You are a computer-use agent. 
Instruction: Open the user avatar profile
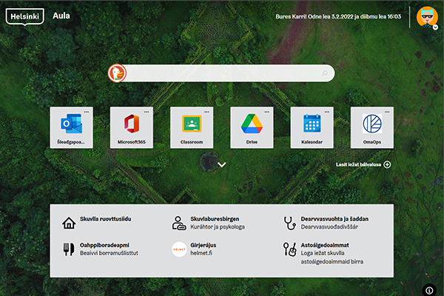pyautogui.click(x=427, y=17)
